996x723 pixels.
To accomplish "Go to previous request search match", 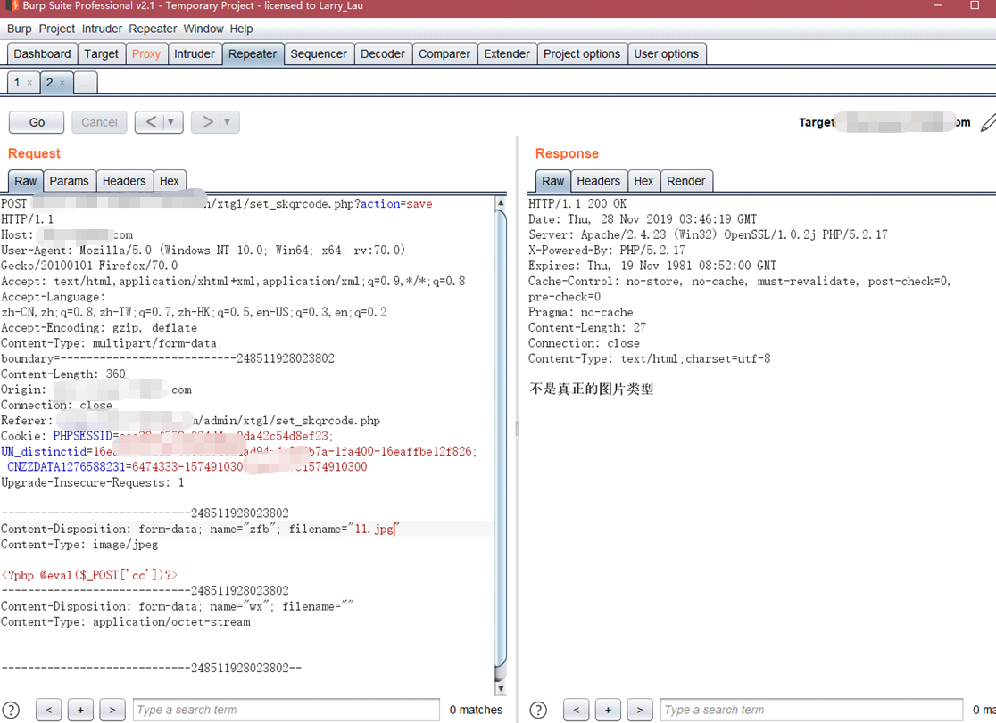I will [x=49, y=710].
